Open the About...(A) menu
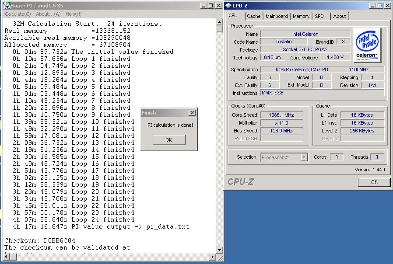 [48, 14]
